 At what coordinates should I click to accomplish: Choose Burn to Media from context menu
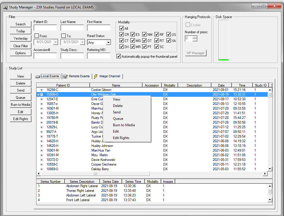124,125
